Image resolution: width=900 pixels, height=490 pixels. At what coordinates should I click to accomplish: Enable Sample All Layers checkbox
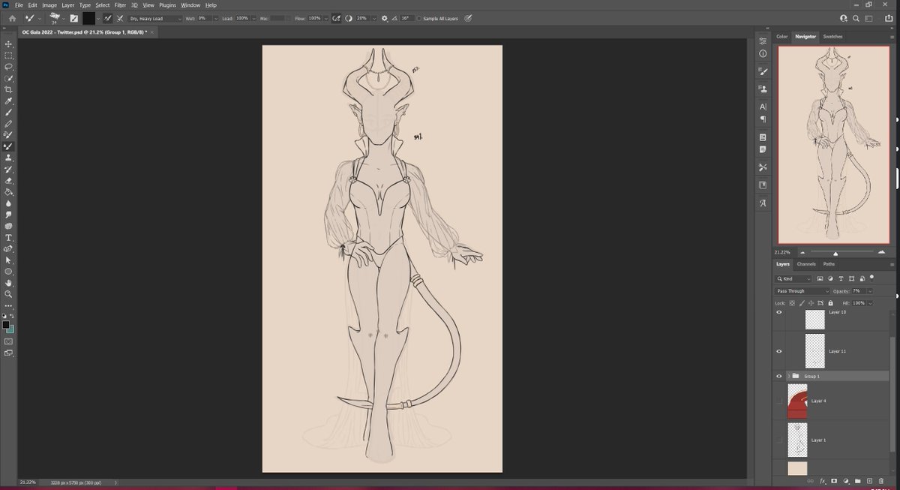418,18
